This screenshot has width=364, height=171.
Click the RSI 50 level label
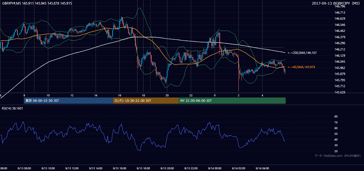(336, 134)
